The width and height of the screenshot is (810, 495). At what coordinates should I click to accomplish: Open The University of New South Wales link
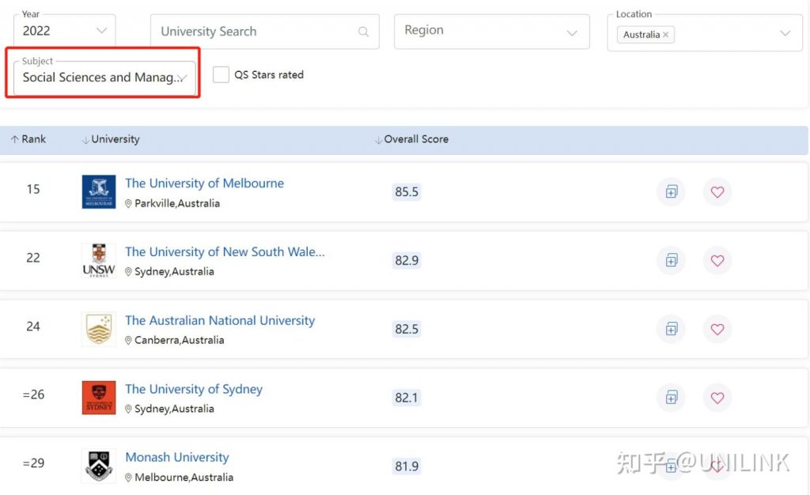click(x=225, y=252)
